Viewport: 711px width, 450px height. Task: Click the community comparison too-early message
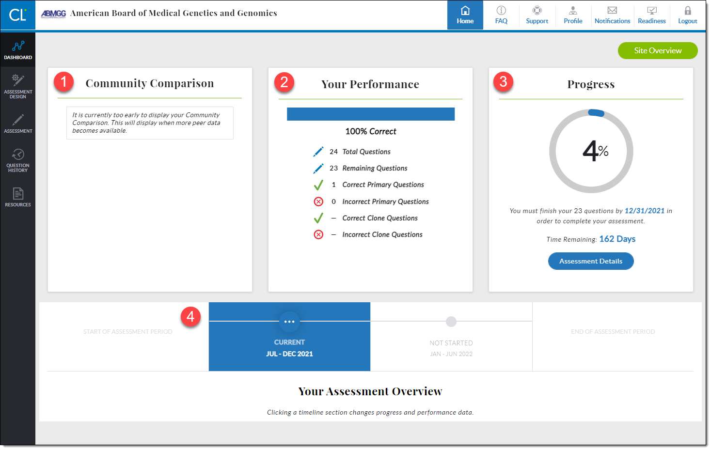coord(150,123)
